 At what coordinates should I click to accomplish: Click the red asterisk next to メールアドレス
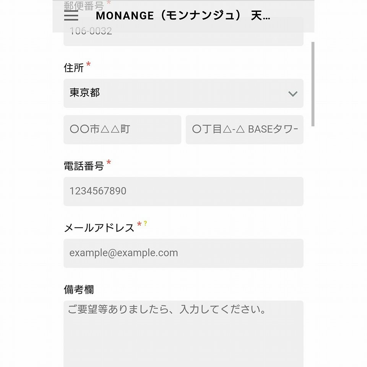(139, 224)
